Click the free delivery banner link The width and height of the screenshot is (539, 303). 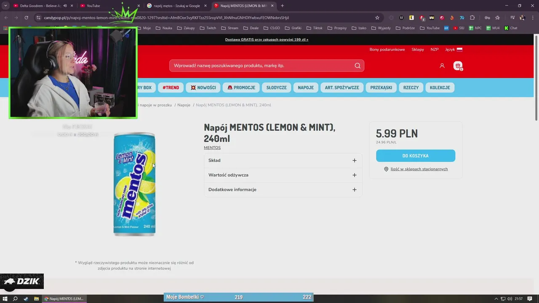point(267,40)
